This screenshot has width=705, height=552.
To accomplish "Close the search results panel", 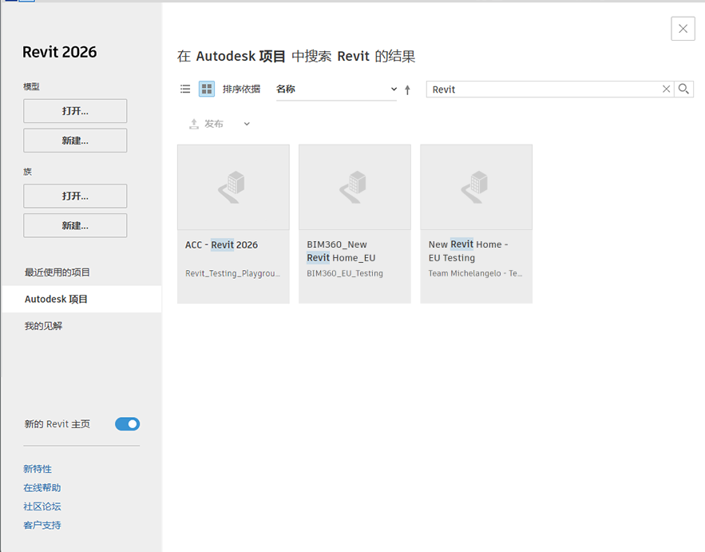I will point(683,29).
